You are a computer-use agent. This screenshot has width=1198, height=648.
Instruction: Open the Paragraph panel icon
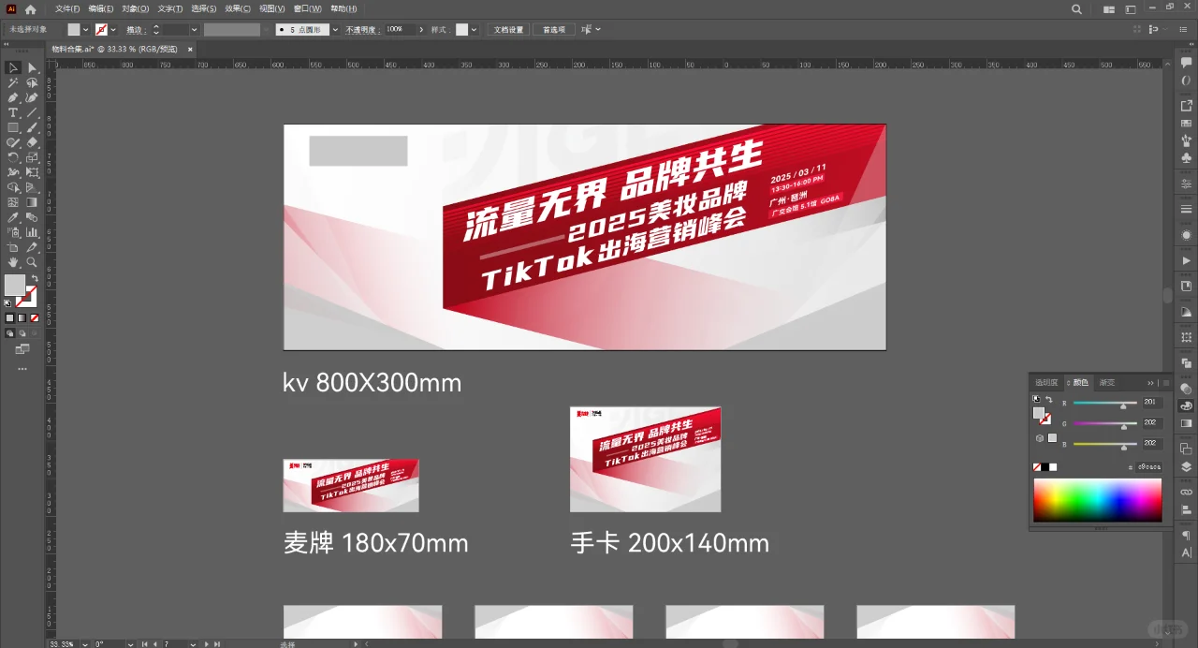1186,535
